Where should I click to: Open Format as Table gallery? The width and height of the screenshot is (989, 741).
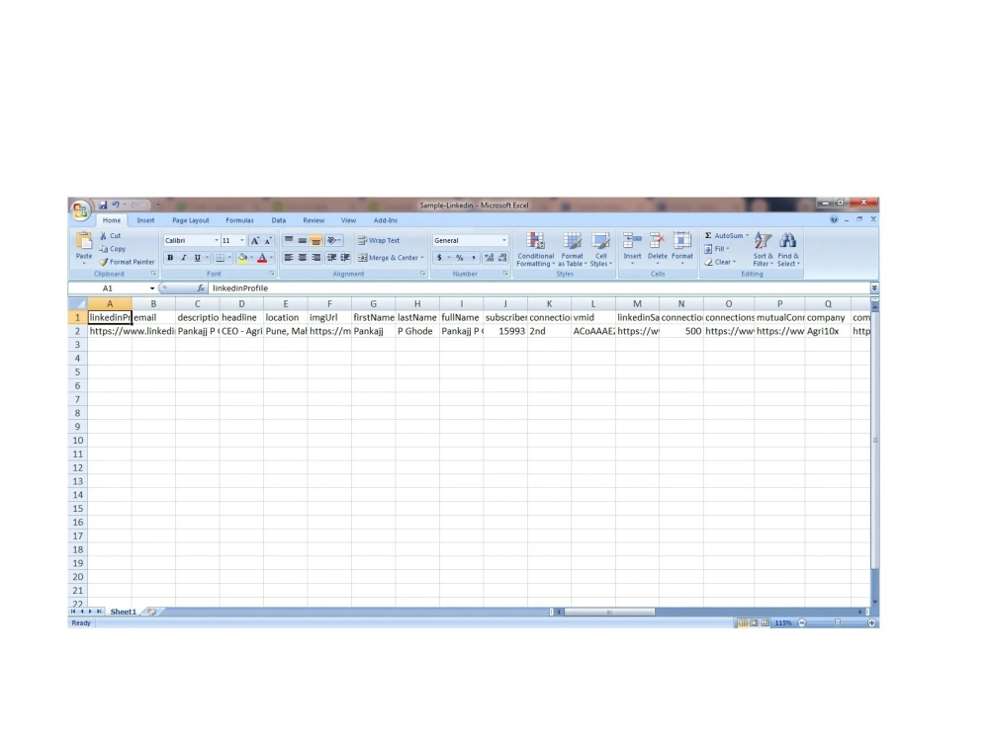(572, 249)
